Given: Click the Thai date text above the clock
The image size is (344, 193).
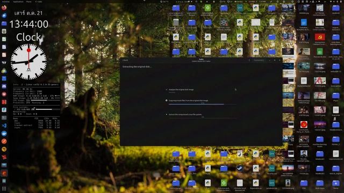Looking at the screenshot, I should (28, 13).
